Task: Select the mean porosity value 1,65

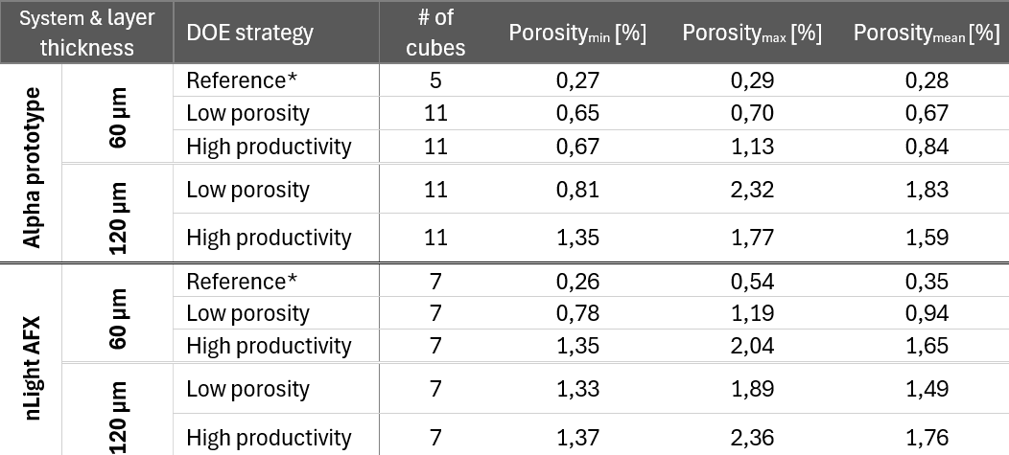Action: 927,345
